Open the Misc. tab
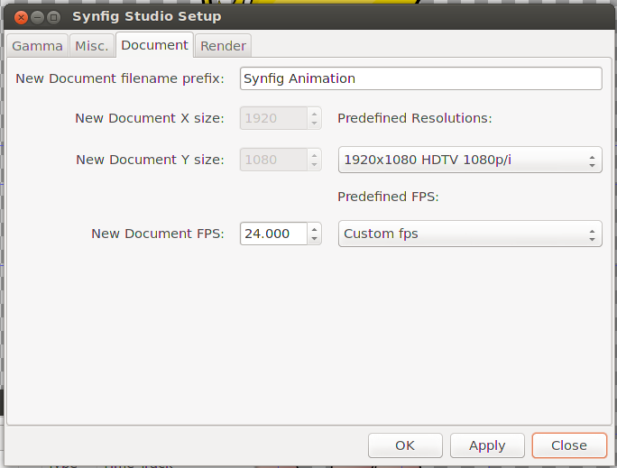The width and height of the screenshot is (617, 468). [x=92, y=46]
